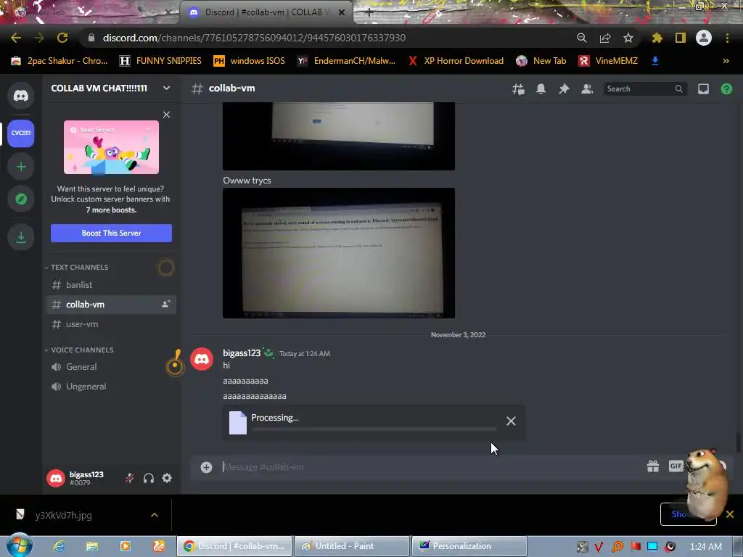Open FUNNY SNIPPIES bookmark
The height and width of the screenshot is (557, 743).
point(160,61)
